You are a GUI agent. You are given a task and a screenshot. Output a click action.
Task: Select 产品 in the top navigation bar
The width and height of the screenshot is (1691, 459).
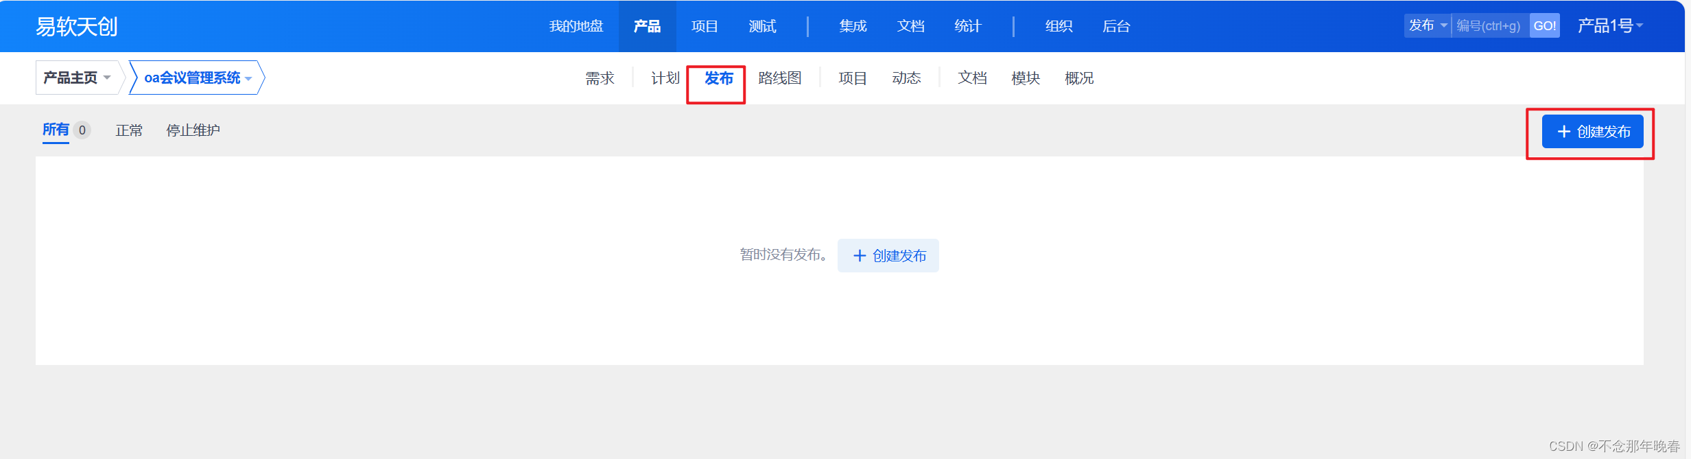click(x=647, y=26)
